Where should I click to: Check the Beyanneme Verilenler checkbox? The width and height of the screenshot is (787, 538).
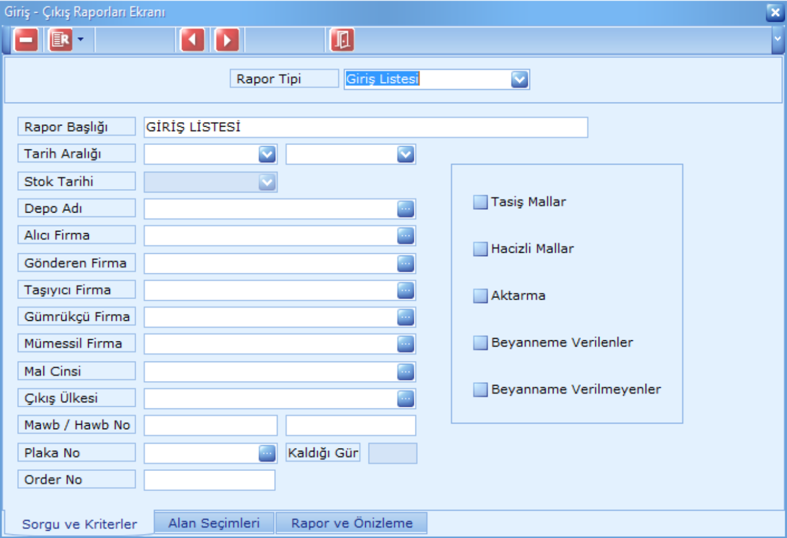click(480, 343)
